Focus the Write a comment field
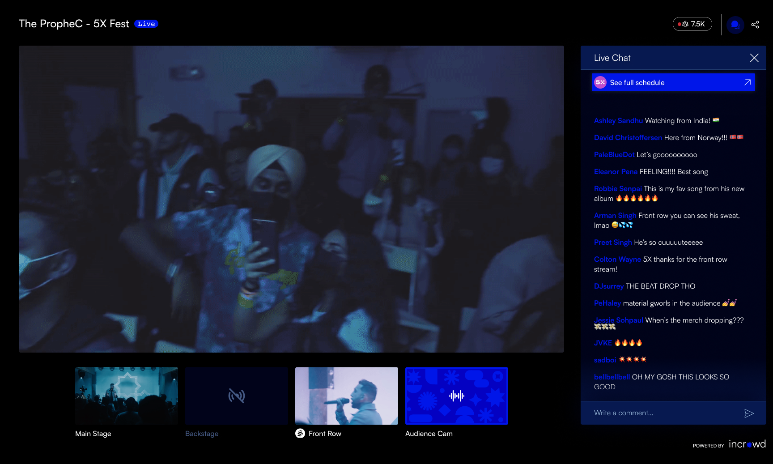Image resolution: width=773 pixels, height=464 pixels. tap(664, 413)
